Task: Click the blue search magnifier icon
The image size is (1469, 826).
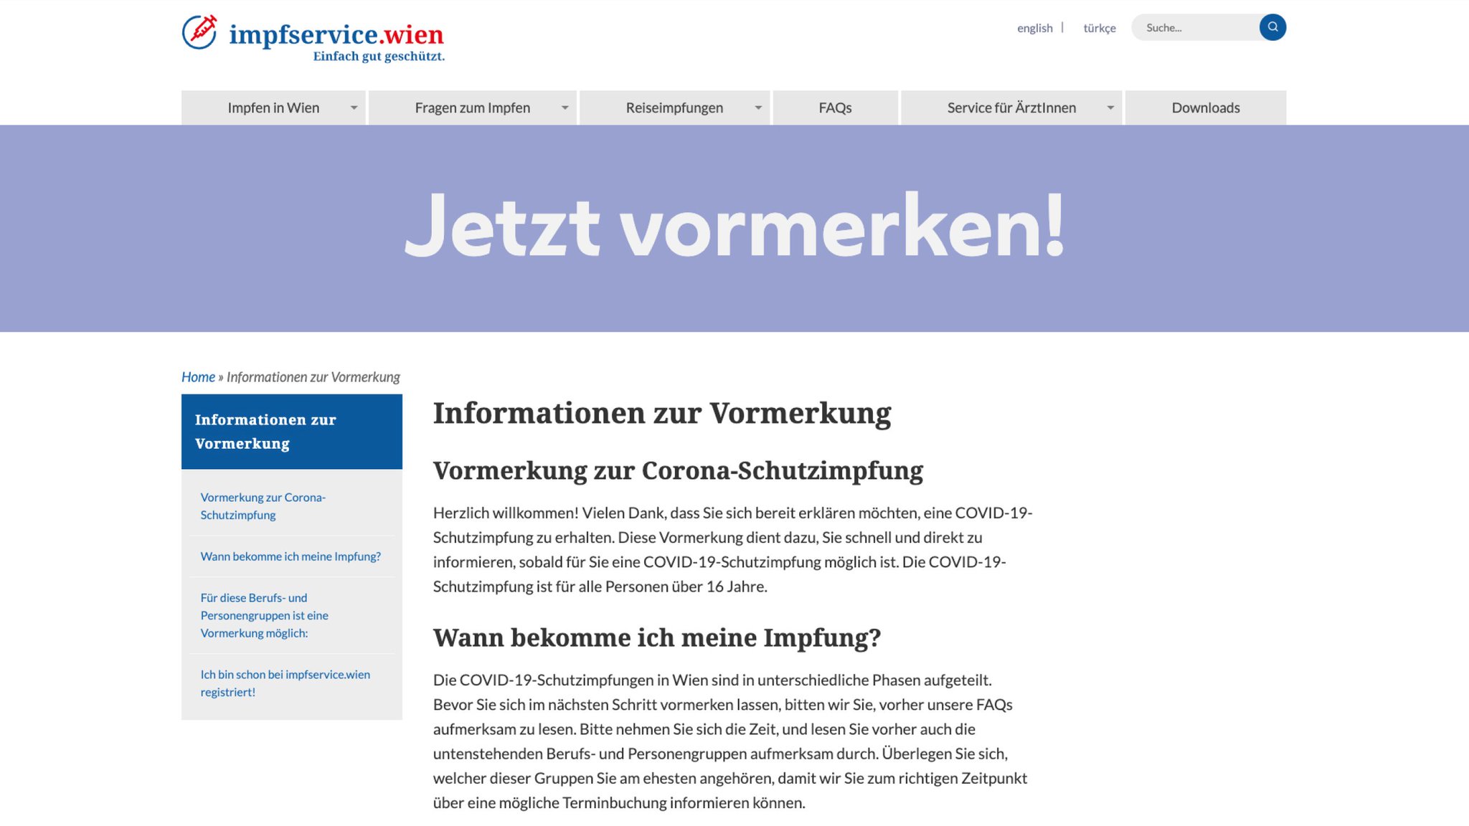Action: (1272, 27)
